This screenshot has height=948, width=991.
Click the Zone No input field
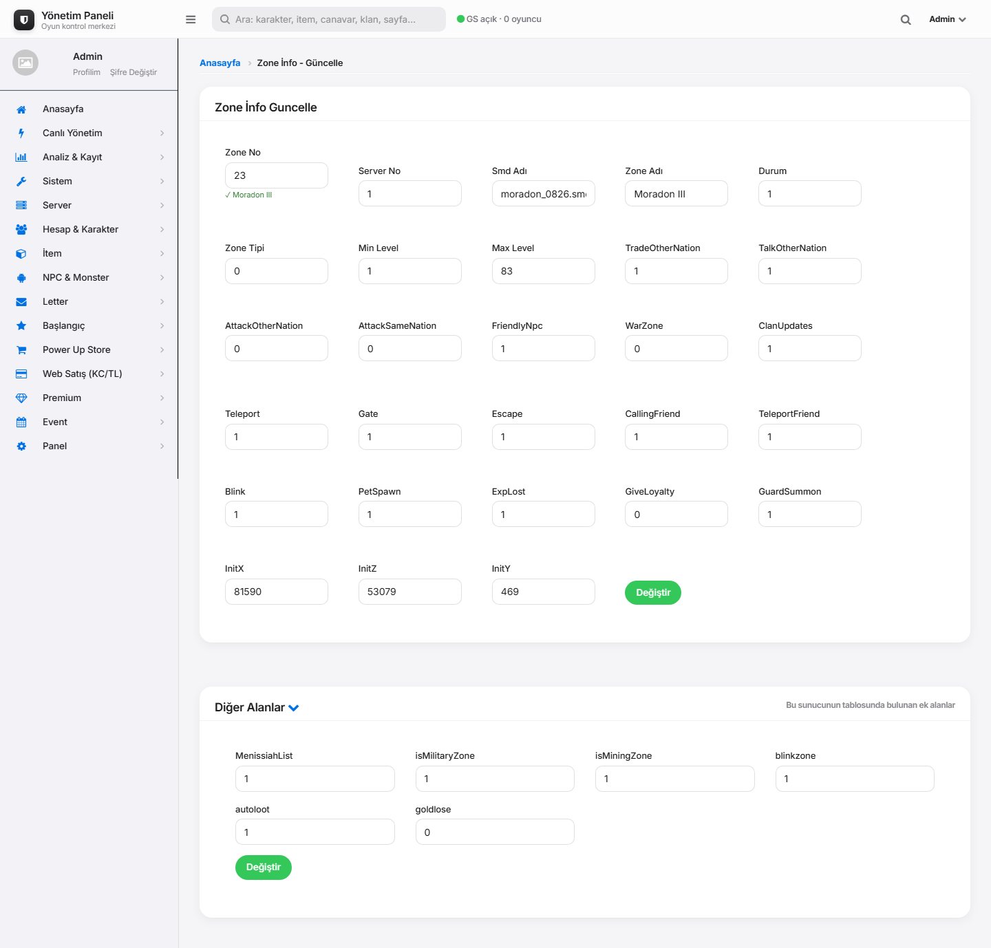tap(277, 175)
